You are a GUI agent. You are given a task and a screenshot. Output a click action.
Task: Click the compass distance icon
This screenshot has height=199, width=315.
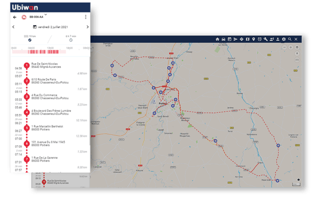click(x=30, y=40)
